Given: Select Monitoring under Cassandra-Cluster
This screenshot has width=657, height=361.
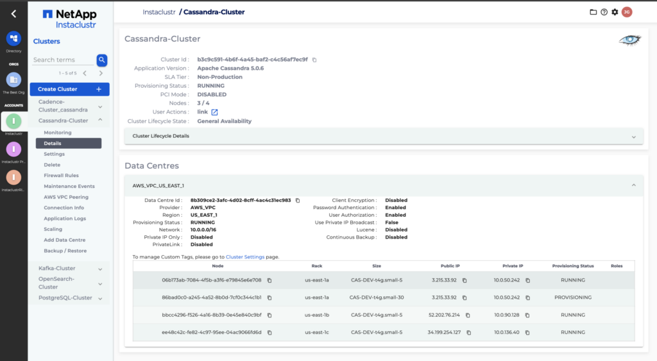Looking at the screenshot, I should coord(58,133).
